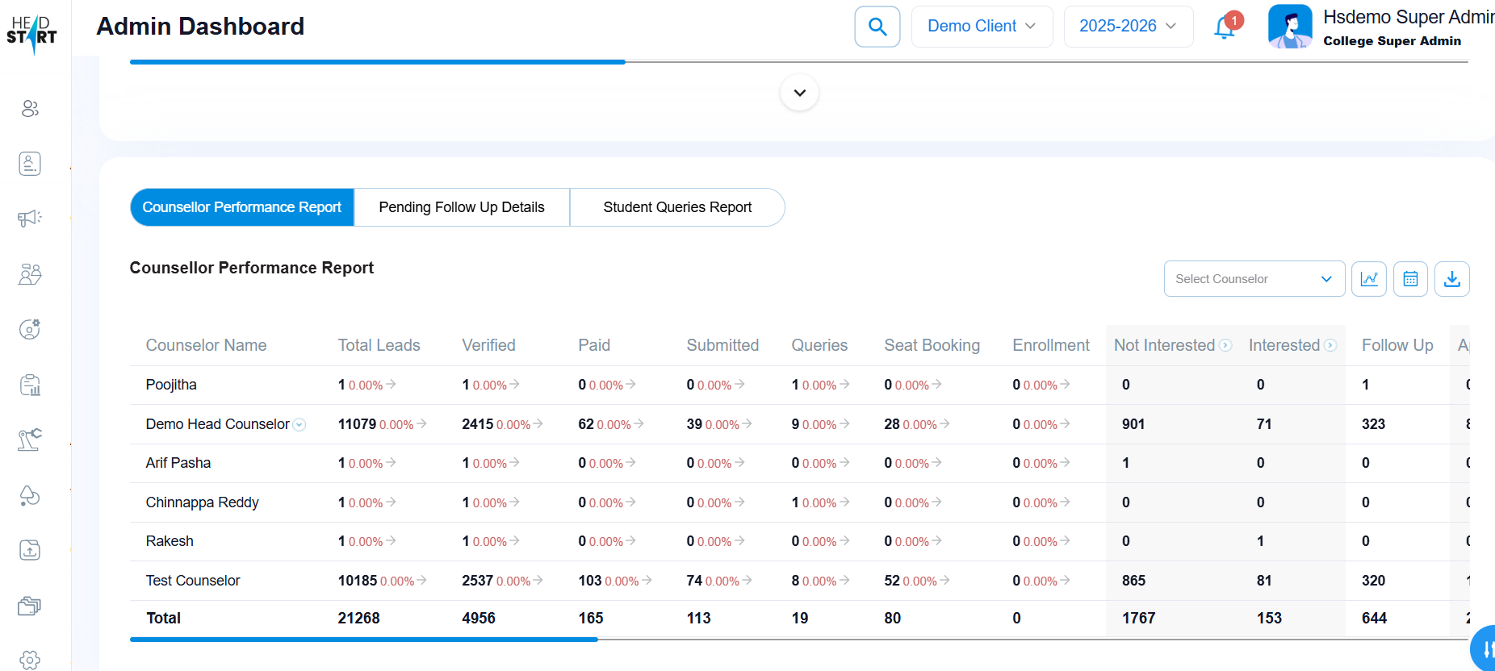Open the settings gear in sidebar

coord(30,660)
